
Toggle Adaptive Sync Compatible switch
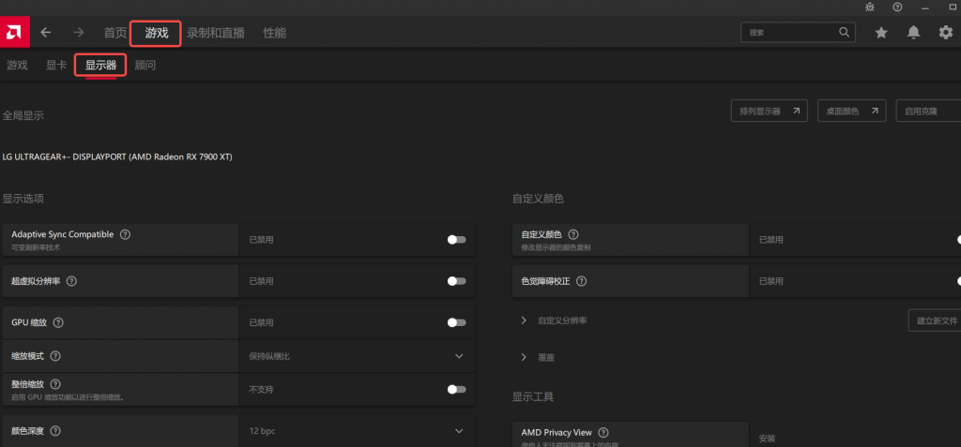pos(457,239)
